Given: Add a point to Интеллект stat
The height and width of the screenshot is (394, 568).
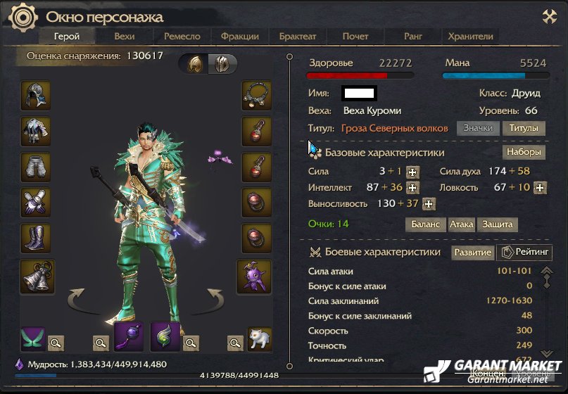Looking at the screenshot, I should [412, 188].
